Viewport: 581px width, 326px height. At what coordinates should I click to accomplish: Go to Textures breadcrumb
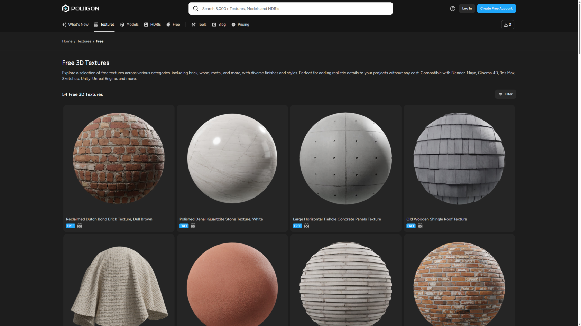84,41
